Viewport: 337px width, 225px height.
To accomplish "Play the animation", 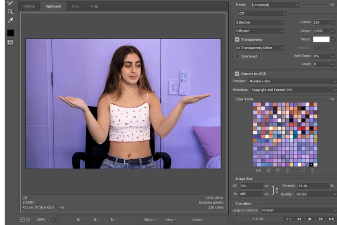I will coord(310,219).
